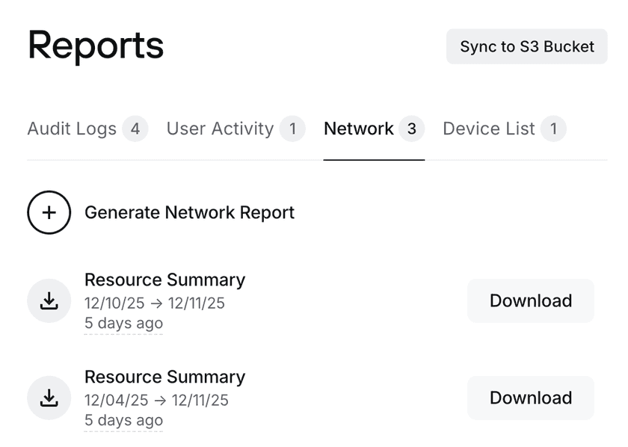Click the plus icon to generate a report
628x447 pixels.
click(49, 212)
